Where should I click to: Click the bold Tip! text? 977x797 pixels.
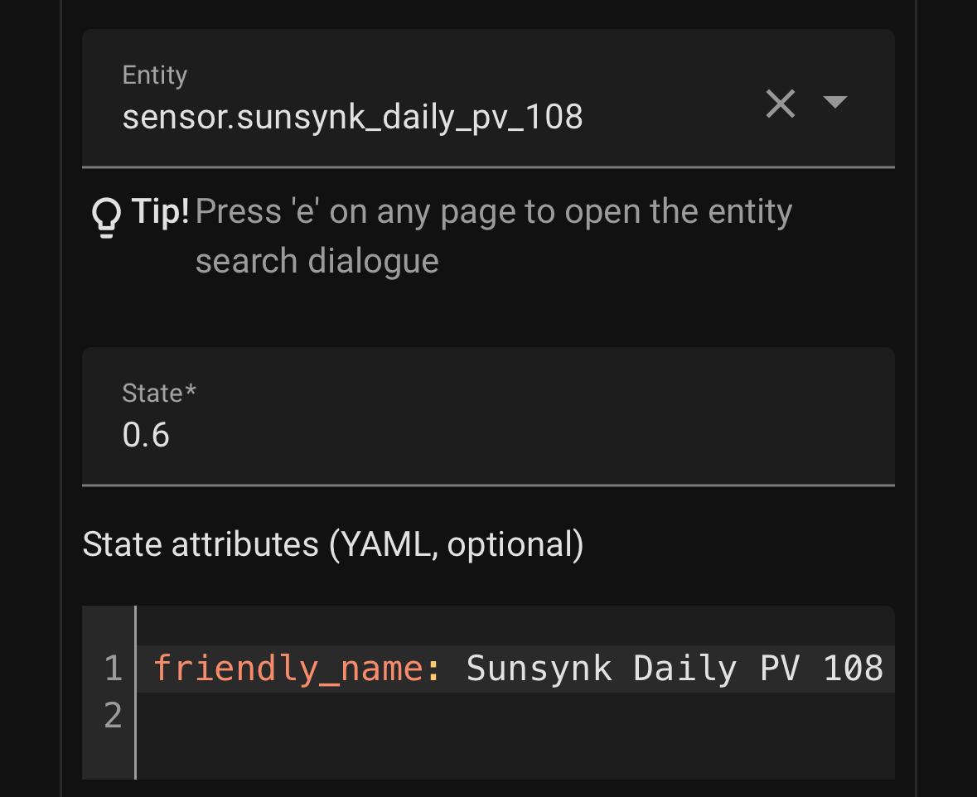160,211
